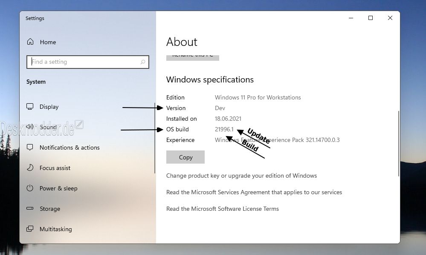Copy the Windows specifications

coord(185,157)
